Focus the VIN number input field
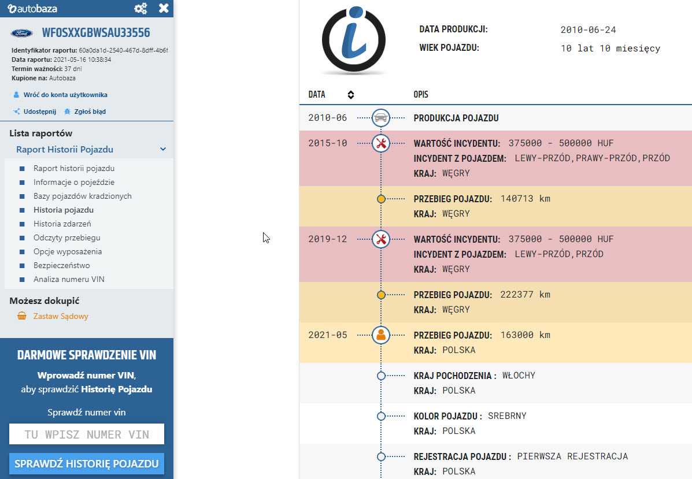 (87, 435)
